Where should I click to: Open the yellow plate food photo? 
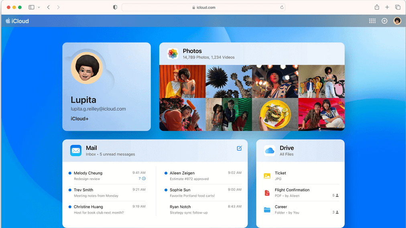tap(275, 114)
